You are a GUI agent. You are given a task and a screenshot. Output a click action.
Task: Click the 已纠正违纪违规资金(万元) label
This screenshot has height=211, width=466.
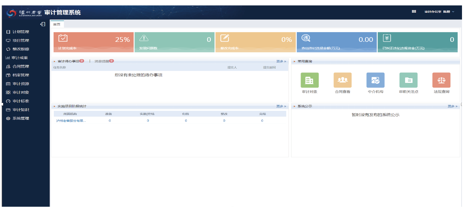coord(404,48)
